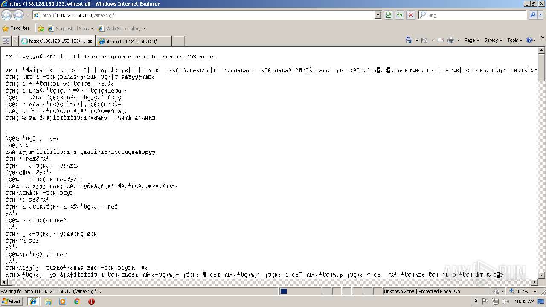Add current page to Favorites bar
The image size is (546, 307).
[41, 29]
